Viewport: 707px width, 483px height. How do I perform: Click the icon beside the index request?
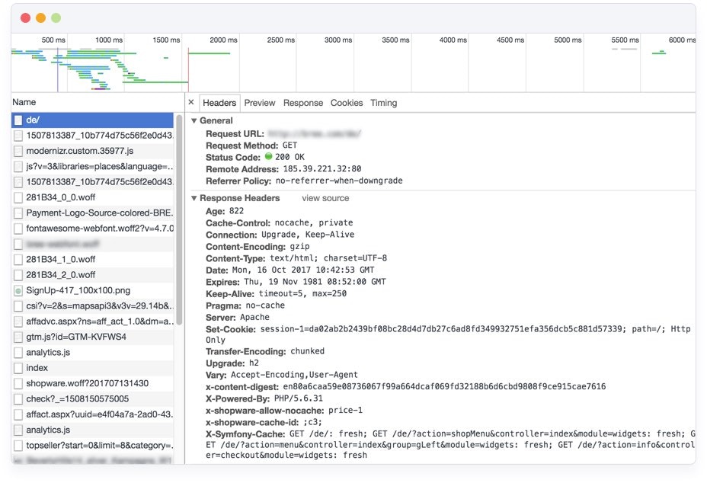(18, 368)
